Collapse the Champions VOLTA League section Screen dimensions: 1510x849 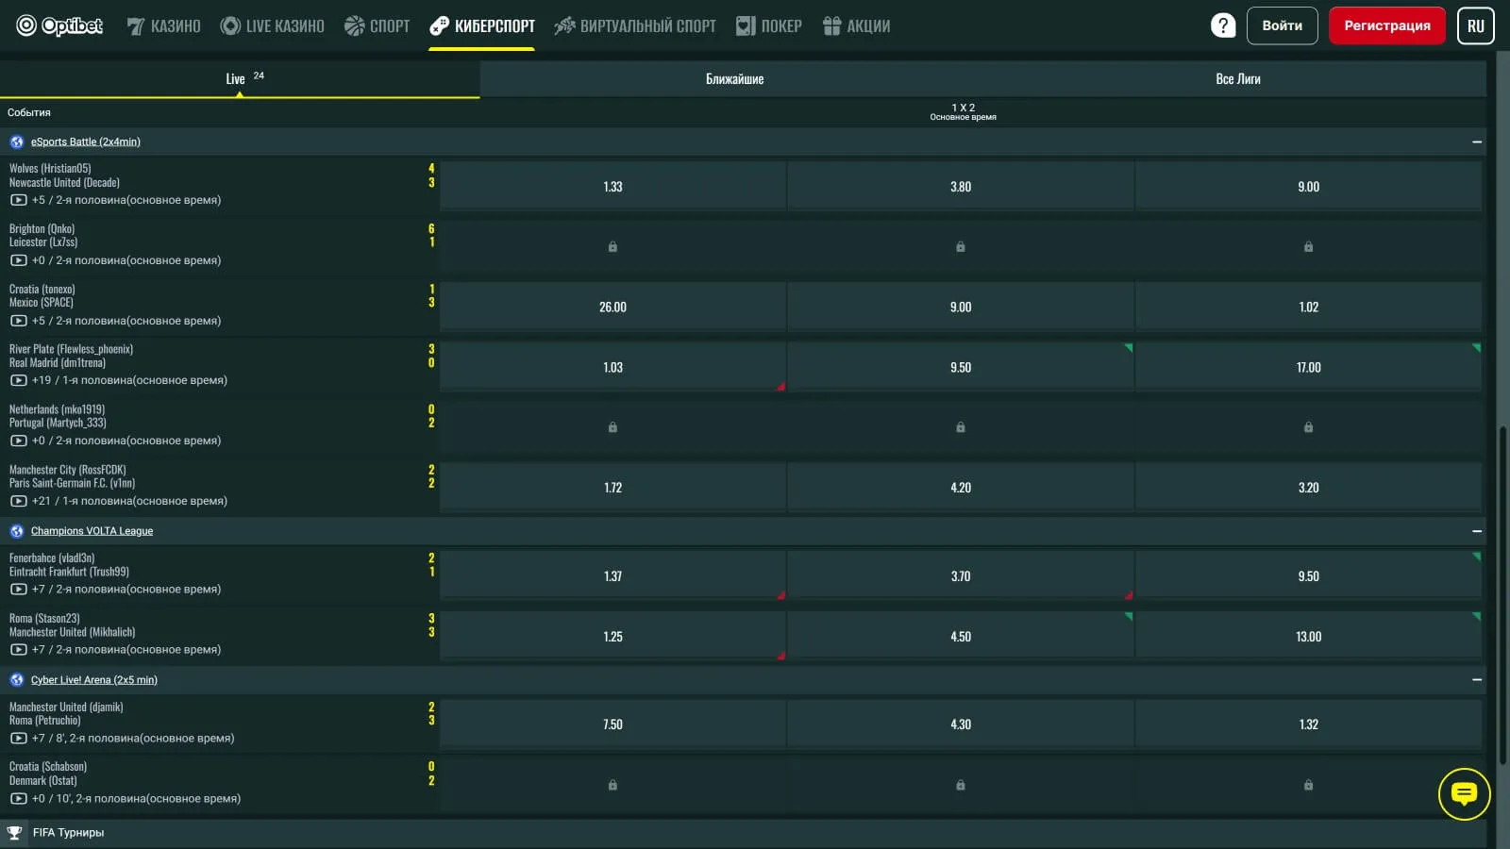click(x=1476, y=531)
